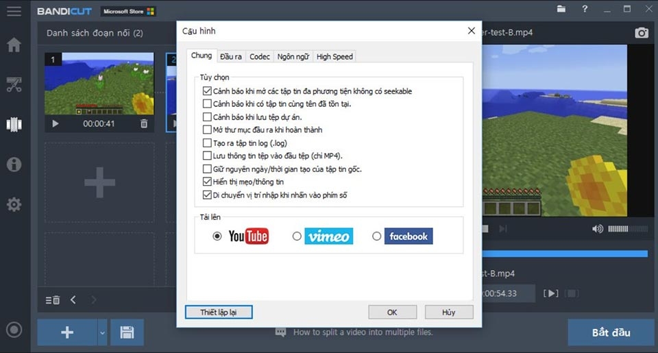
Task: Uncheck Hiển thị mẹo/thông tin checkbox
Action: [207, 182]
